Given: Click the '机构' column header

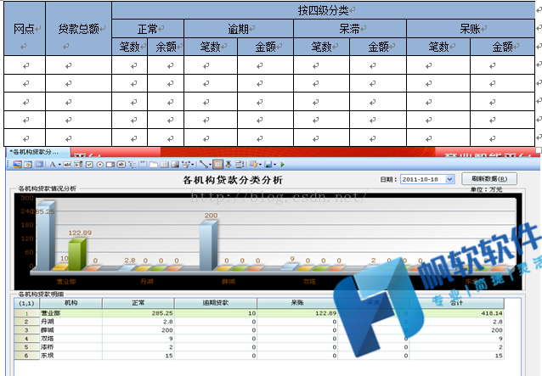Looking at the screenshot, I should 71,303.
